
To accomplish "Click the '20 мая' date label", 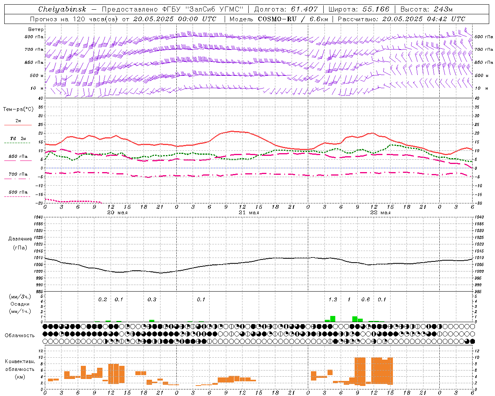I will point(117,213).
